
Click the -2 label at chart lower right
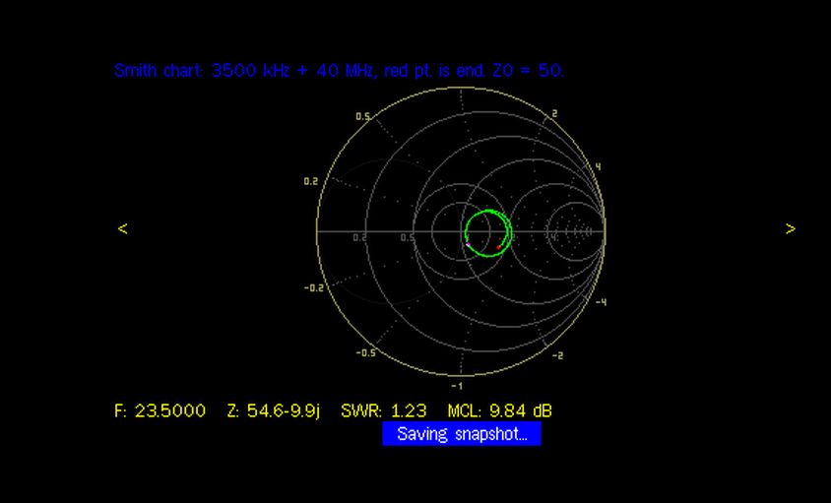(556, 355)
